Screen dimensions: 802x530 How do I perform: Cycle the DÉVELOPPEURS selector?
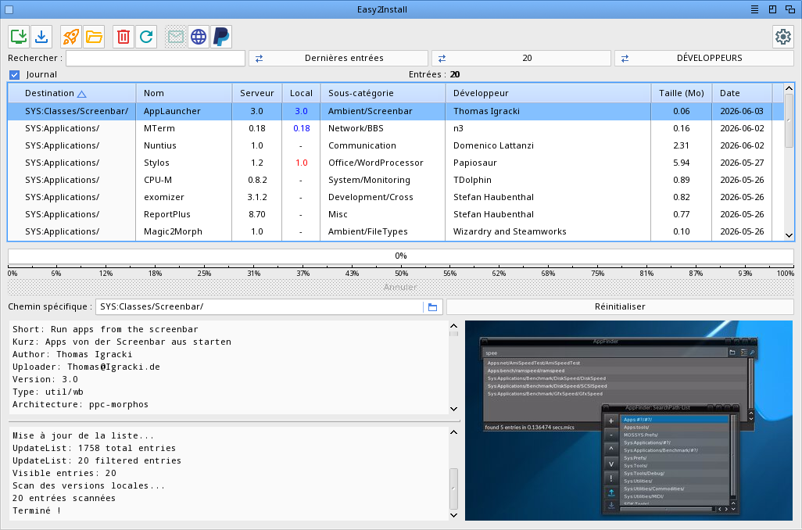(704, 59)
